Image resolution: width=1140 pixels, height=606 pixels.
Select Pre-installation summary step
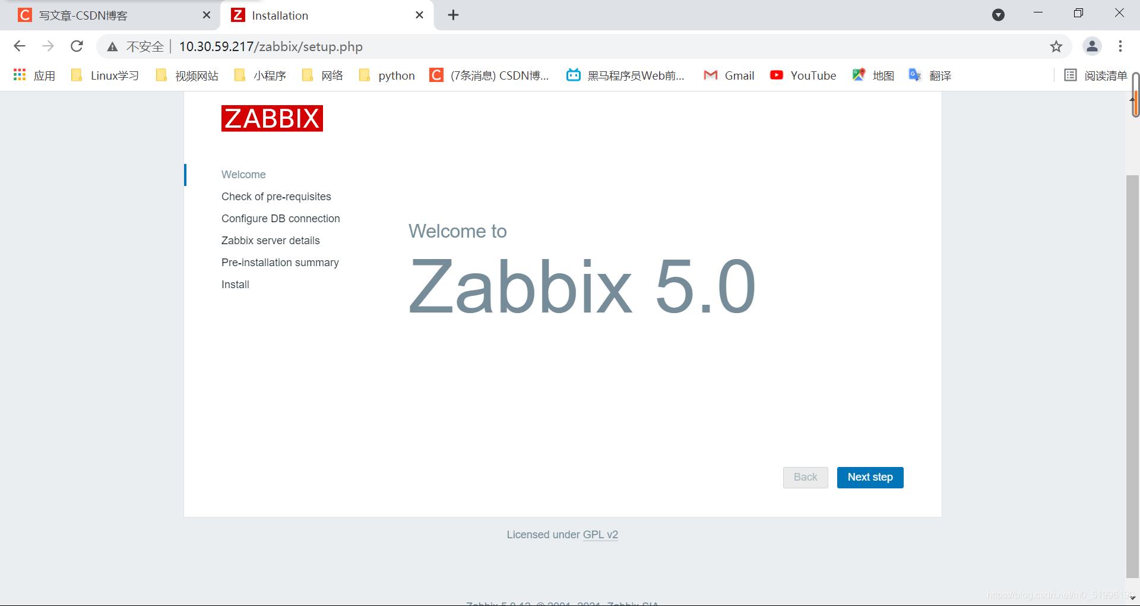pos(280,263)
